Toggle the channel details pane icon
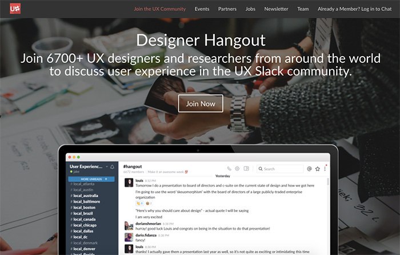The image size is (400, 255). click(x=246, y=169)
